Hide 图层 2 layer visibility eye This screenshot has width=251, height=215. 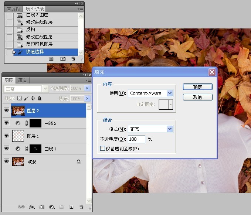click(6, 110)
